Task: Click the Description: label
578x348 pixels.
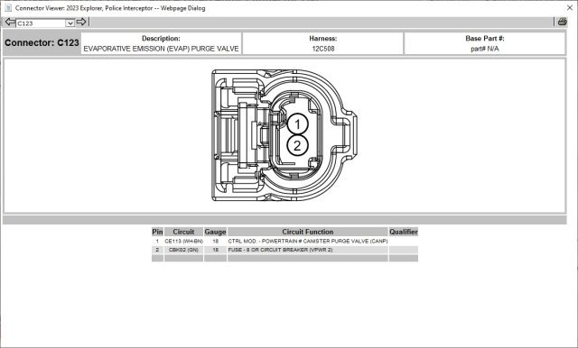Action: [x=161, y=38]
